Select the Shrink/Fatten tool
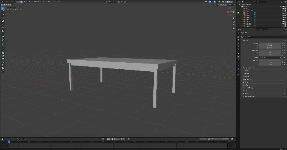 (x=3, y=65)
